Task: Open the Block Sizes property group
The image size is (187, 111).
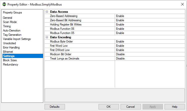Action: [10, 60]
